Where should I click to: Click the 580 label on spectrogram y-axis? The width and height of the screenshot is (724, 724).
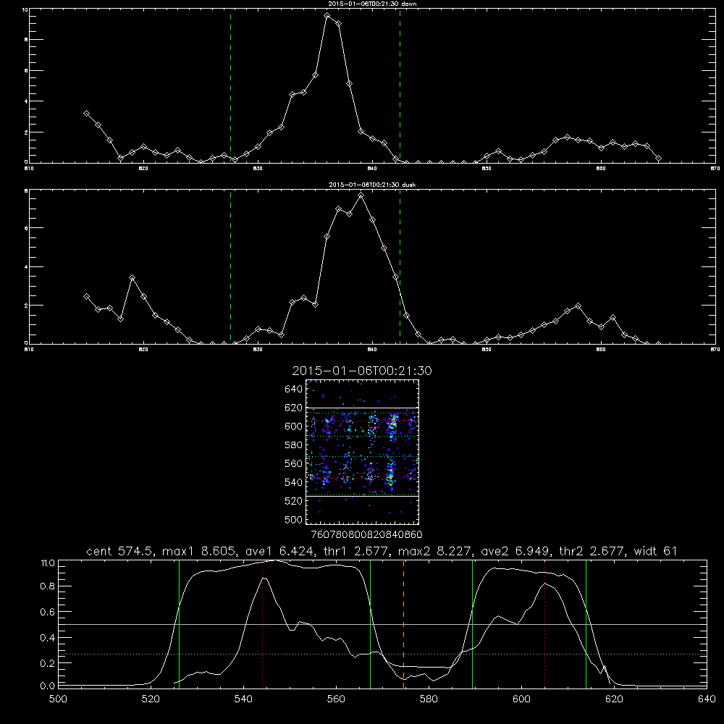point(294,445)
